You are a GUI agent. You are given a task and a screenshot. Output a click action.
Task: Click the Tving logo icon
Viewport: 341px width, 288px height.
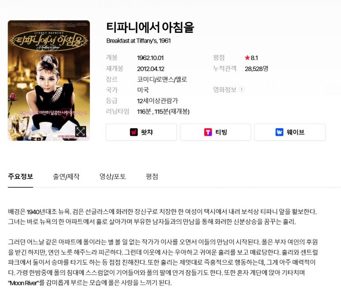tap(208, 132)
